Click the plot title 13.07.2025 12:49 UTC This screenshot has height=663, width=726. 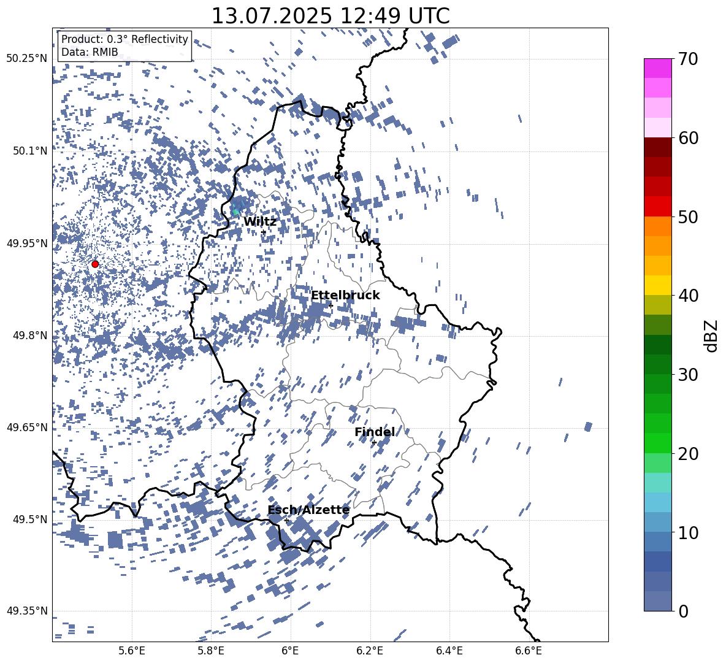[330, 16]
